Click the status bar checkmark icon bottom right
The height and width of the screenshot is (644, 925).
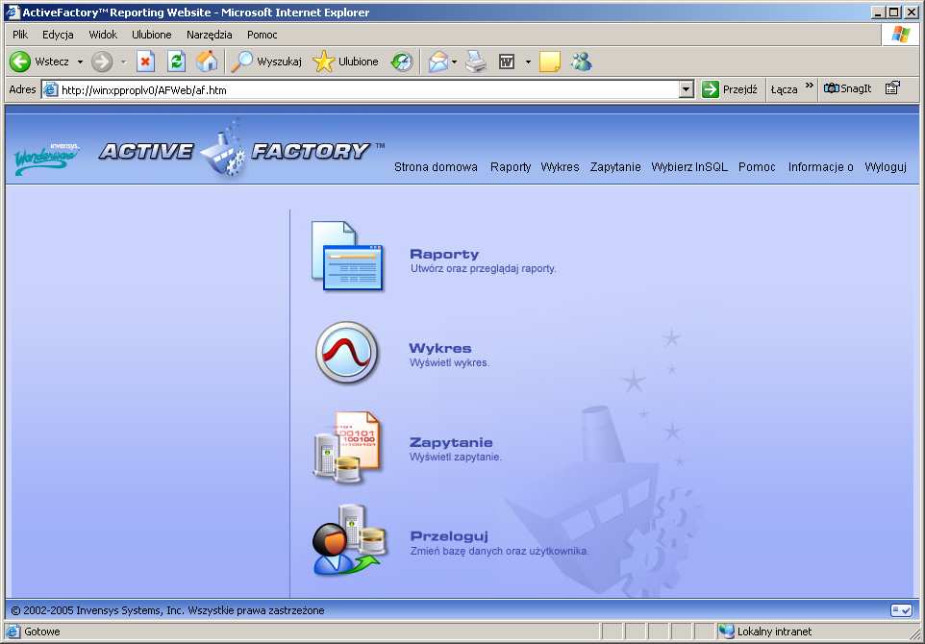point(901,610)
